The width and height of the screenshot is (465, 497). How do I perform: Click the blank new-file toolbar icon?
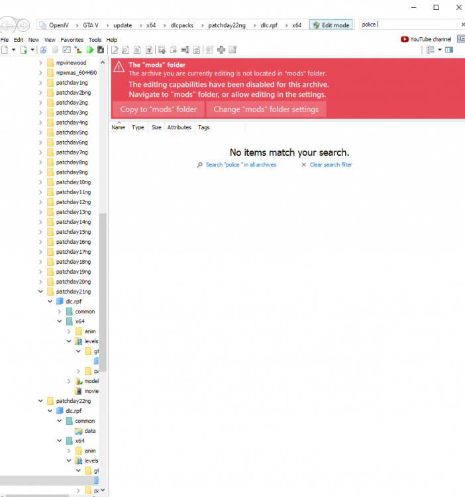(5, 50)
